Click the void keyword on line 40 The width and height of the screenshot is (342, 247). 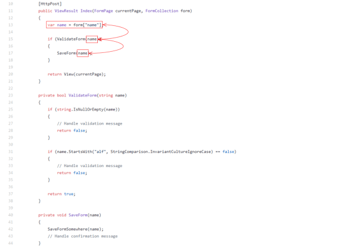click(x=61, y=215)
